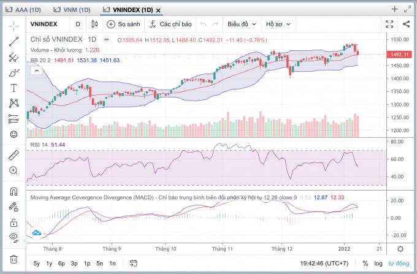Select the forecasting and measurement tool
The image size is (417, 274).
click(x=13, y=119)
